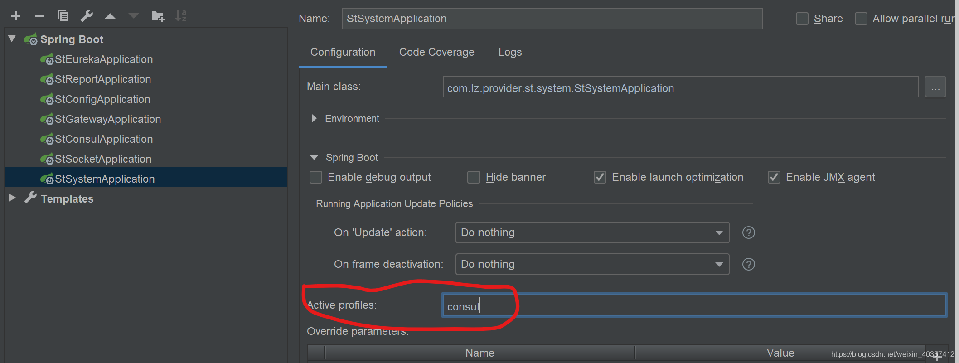The height and width of the screenshot is (363, 959).
Task: Click the Name field containing StSystemApplication
Action: (x=552, y=19)
